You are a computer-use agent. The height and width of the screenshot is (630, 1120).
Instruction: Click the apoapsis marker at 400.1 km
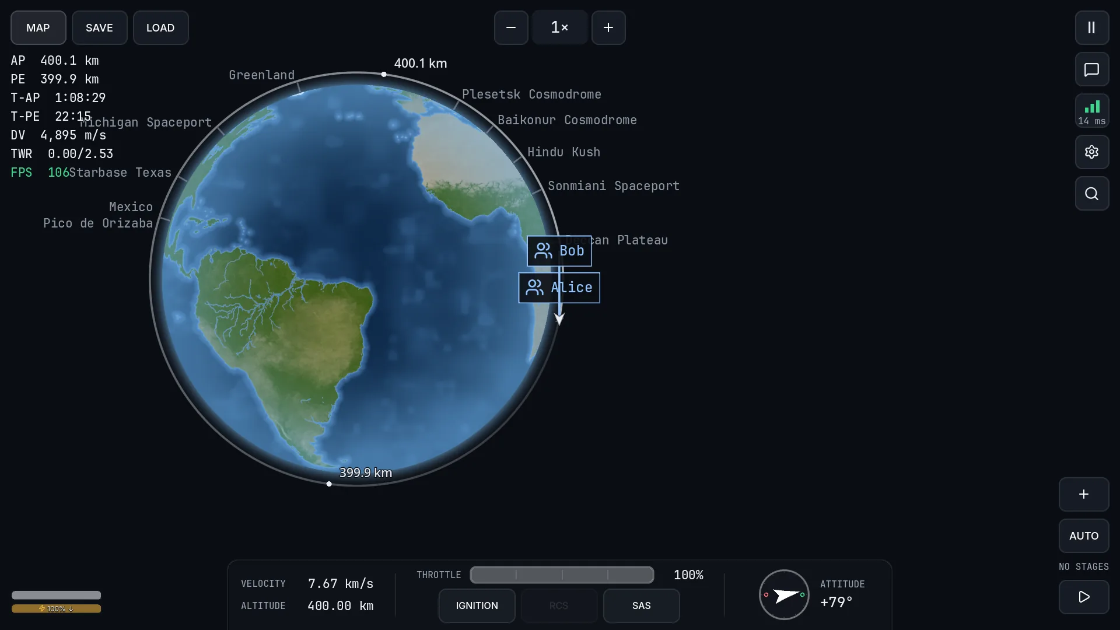pos(384,74)
